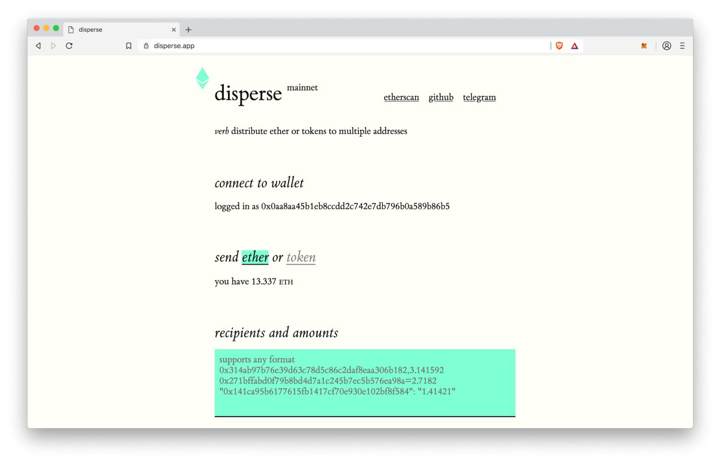Click the 'you have 13.337 ETH' balance
Image resolution: width=720 pixels, height=464 pixels.
(254, 282)
